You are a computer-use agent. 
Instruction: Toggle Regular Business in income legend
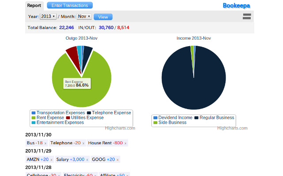(216, 117)
